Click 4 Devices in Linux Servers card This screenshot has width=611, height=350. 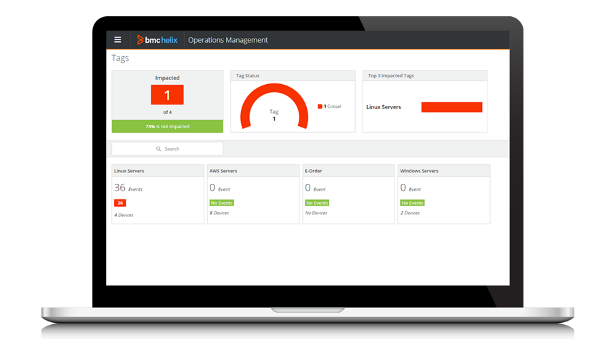pyautogui.click(x=124, y=215)
